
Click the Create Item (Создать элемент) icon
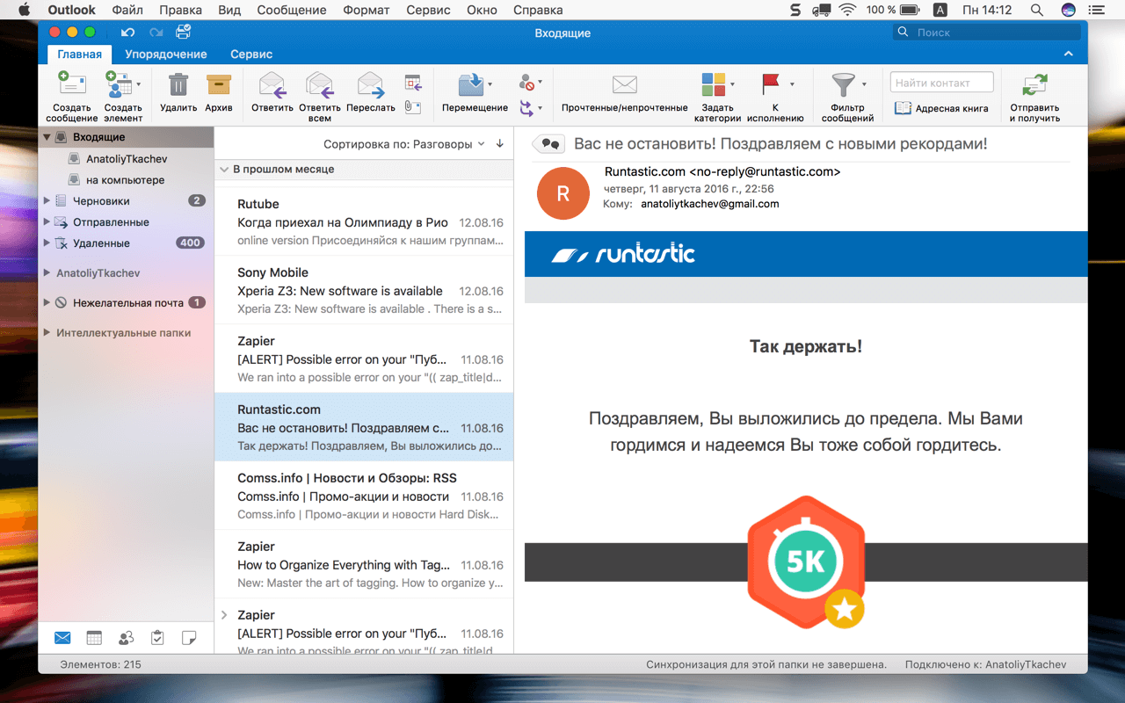tap(118, 84)
